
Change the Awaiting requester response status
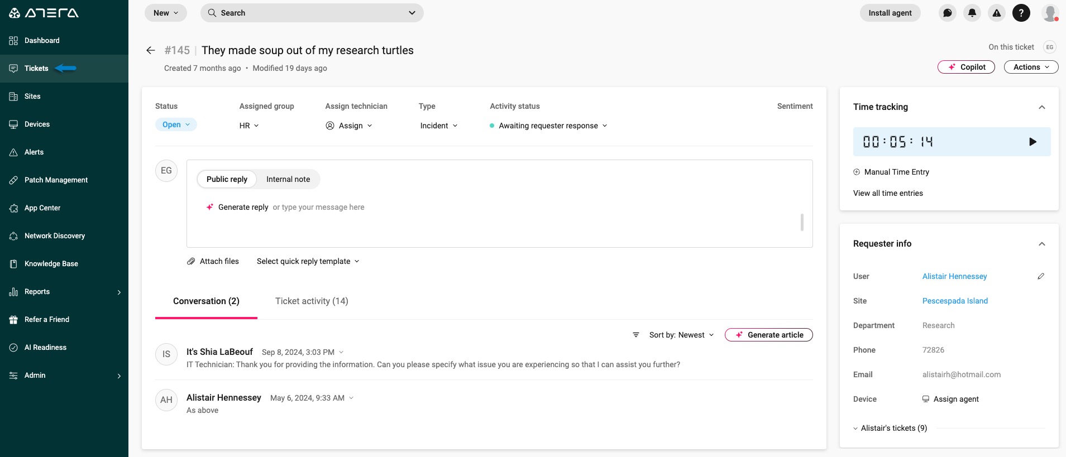[549, 126]
